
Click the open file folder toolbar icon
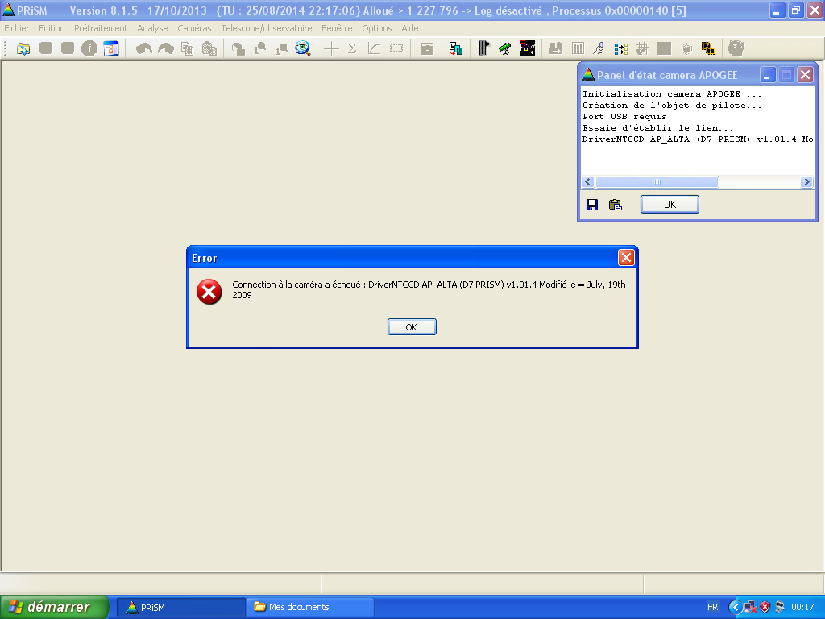pos(23,48)
